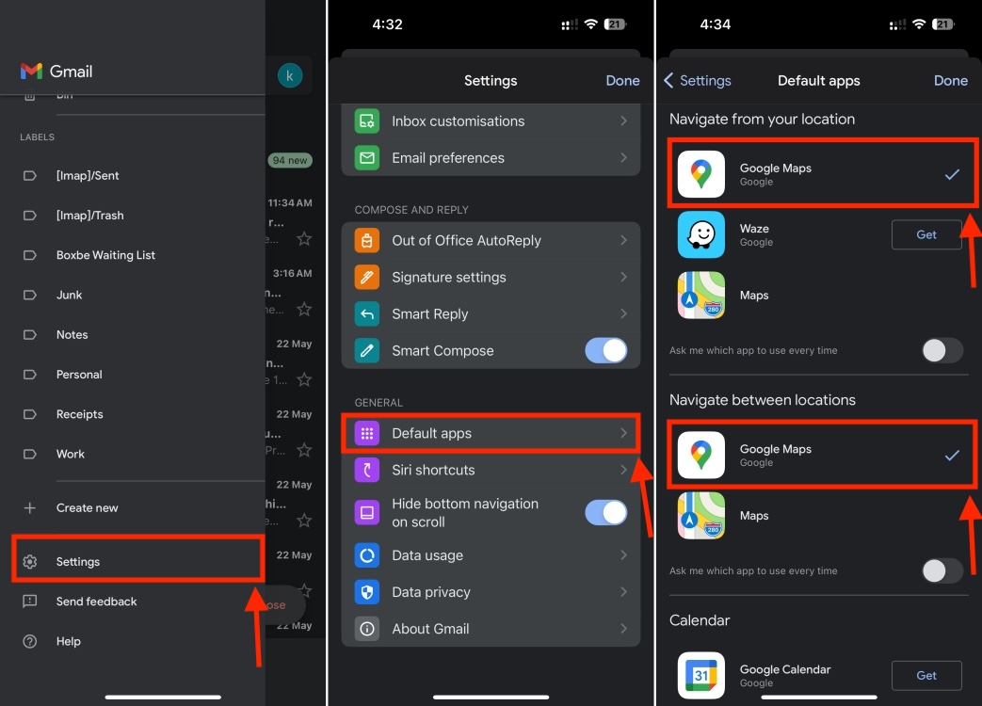Tap Done to close Settings
This screenshot has width=982, height=706.
(622, 80)
